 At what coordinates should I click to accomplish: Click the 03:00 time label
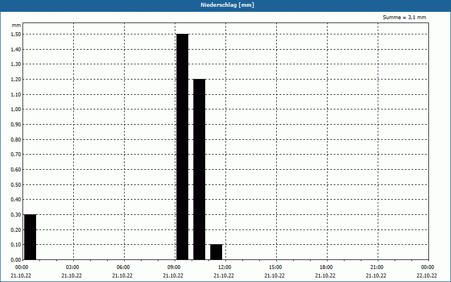point(73,267)
